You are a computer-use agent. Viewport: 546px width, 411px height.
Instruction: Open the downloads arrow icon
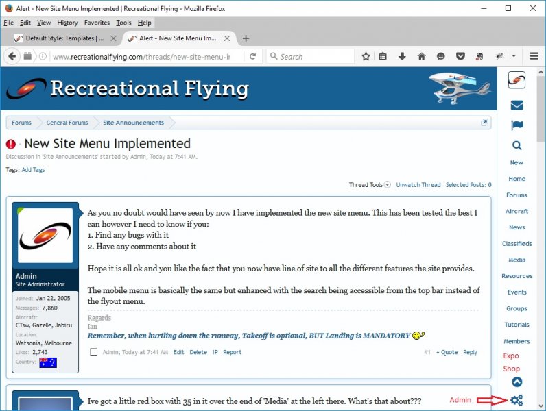402,56
